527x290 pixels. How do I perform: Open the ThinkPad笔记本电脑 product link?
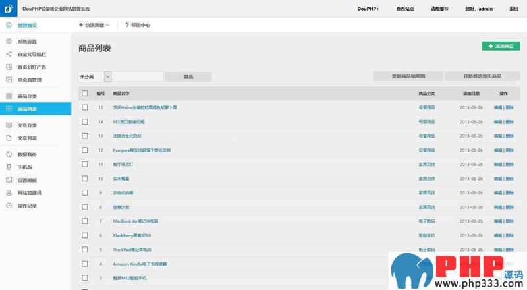point(132,250)
